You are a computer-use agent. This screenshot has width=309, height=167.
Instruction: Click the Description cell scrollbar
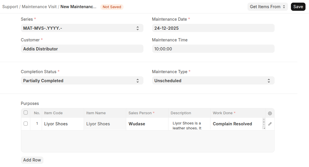[264, 122]
